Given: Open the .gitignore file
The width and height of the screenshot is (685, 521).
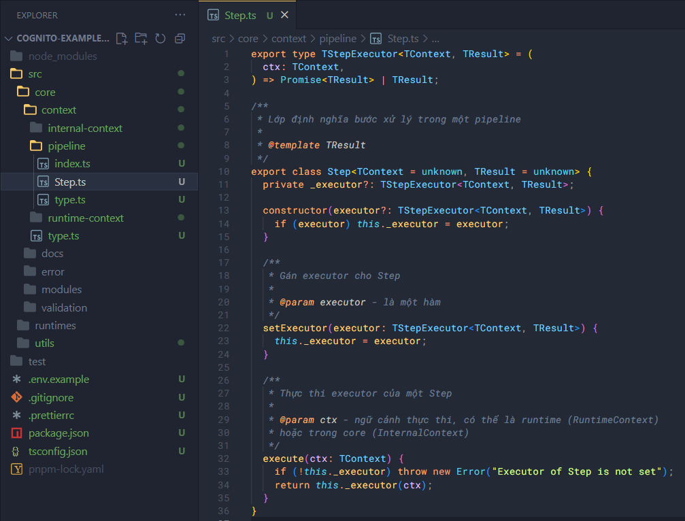Looking at the screenshot, I should tap(50, 397).
